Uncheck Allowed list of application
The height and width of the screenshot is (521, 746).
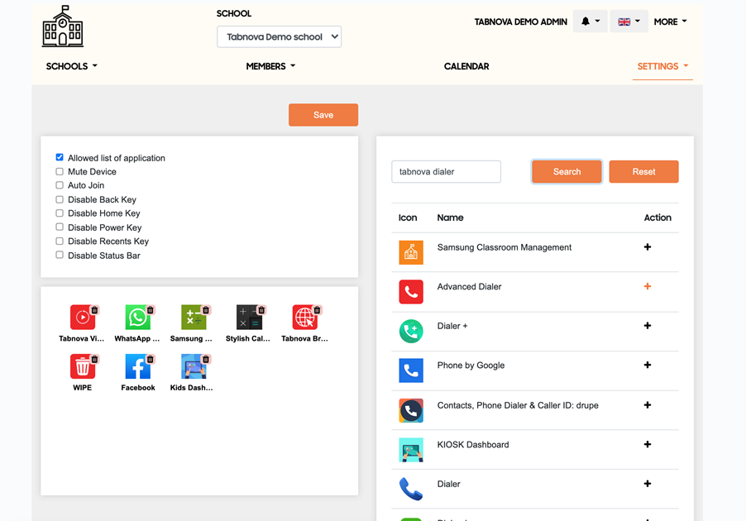pyautogui.click(x=60, y=157)
